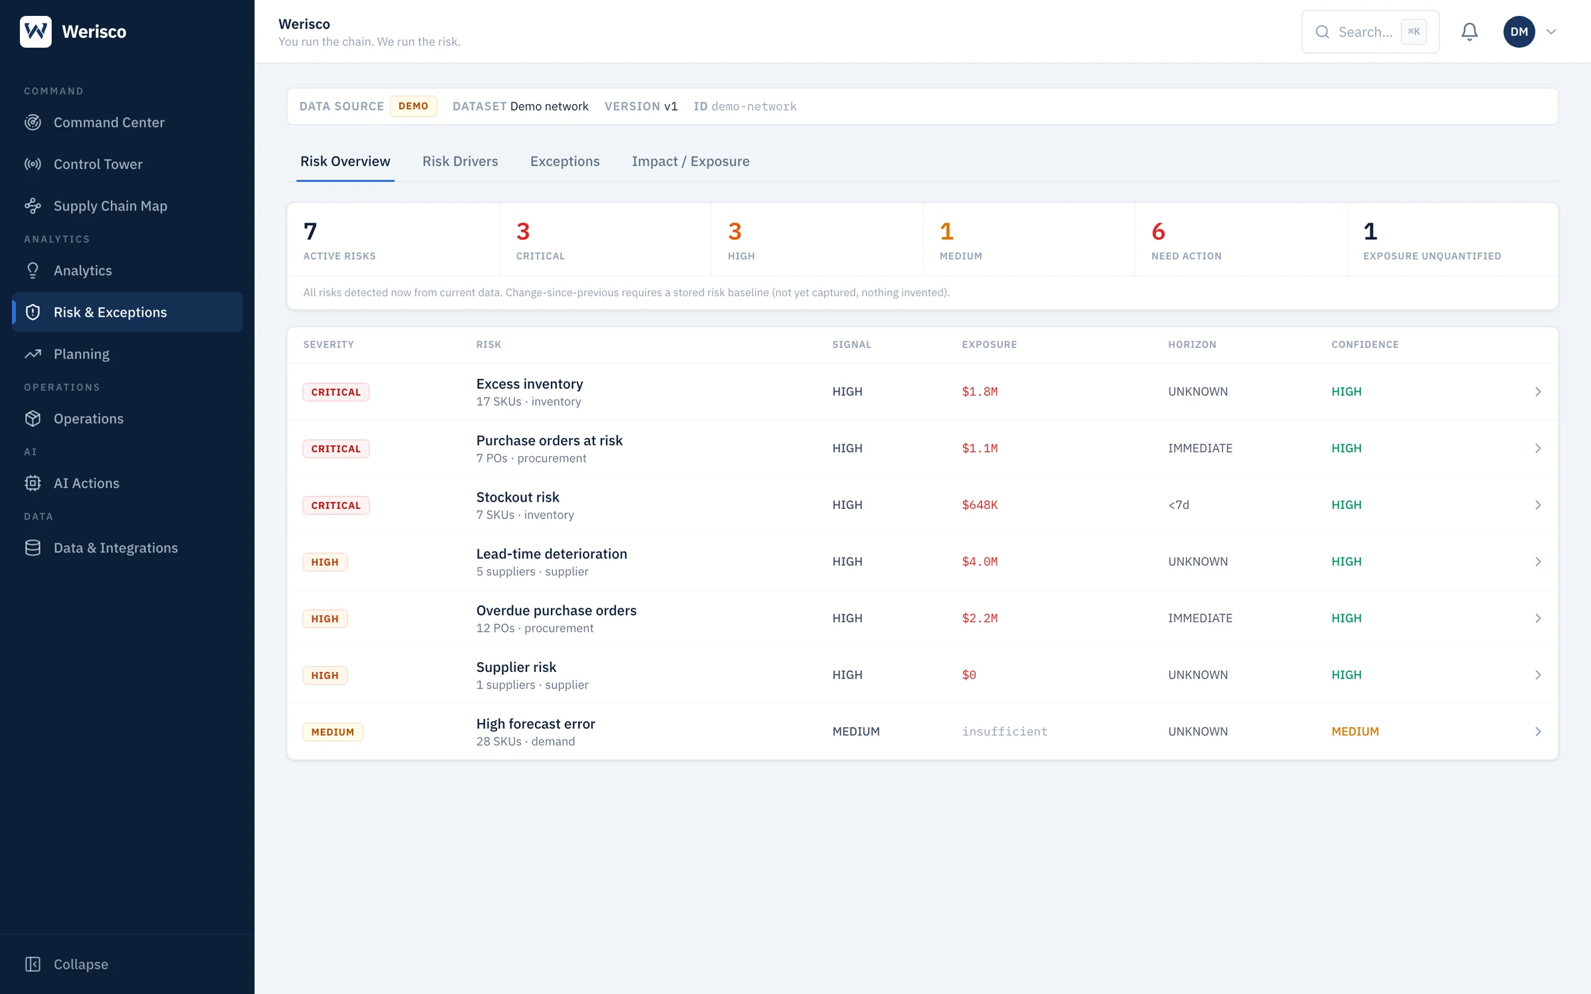Expand the Stockout risk row chevron
The image size is (1591, 994).
pos(1538,505)
